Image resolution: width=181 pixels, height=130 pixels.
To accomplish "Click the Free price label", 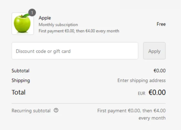I will tap(161, 24).
